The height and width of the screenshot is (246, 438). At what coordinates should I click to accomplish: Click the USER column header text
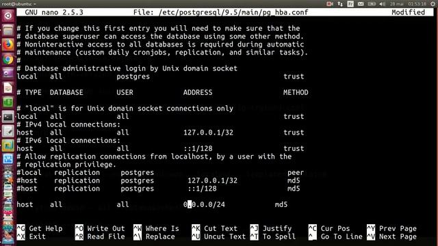click(x=125, y=92)
